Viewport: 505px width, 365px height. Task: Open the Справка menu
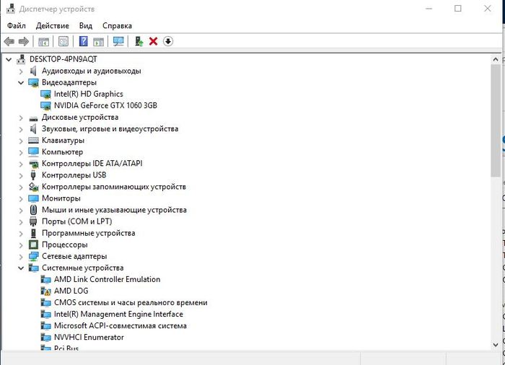[117, 25]
